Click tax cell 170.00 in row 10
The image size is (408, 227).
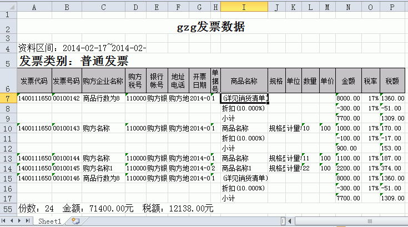coord(392,128)
